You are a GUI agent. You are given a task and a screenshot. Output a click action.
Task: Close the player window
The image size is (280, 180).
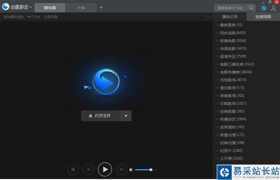click(277, 2)
